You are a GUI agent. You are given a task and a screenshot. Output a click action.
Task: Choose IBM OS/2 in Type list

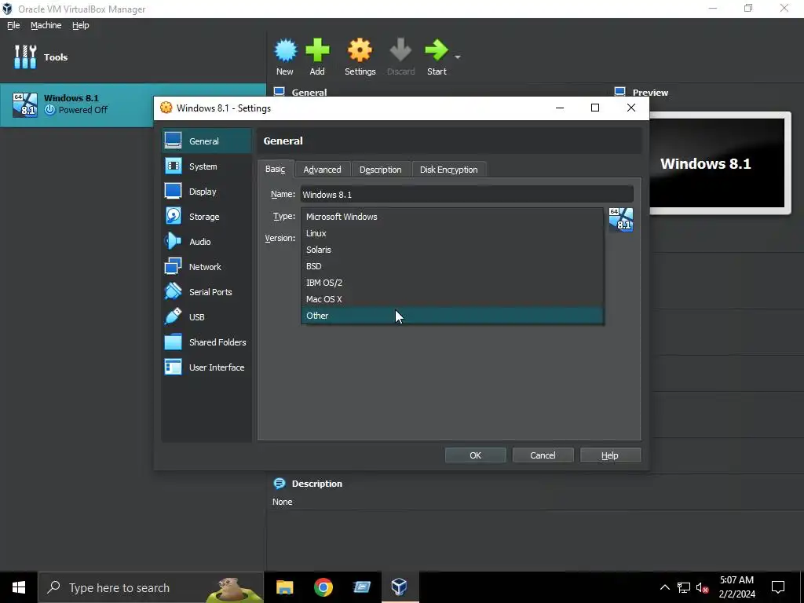[452, 282]
